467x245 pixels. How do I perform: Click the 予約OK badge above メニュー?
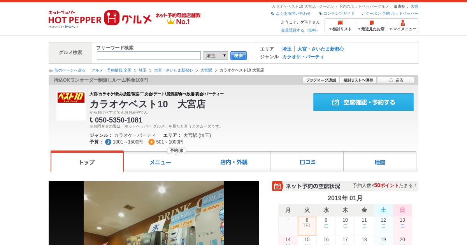click(x=177, y=150)
